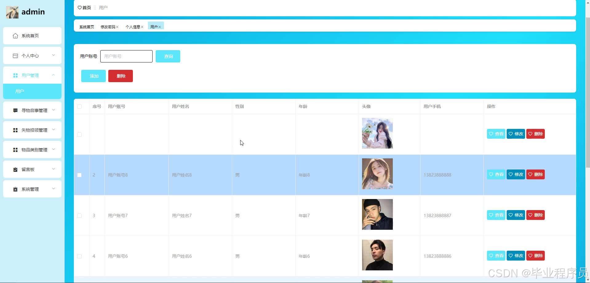This screenshot has width=590, height=283.
Task: Click 查看 for 用户账号7
Action: click(496, 215)
